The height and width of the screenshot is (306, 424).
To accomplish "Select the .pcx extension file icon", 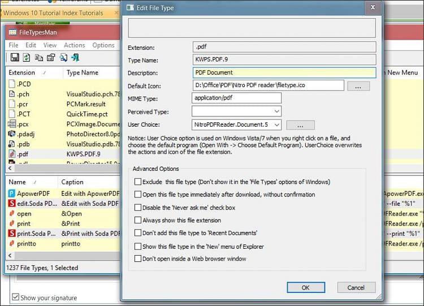I will (12, 124).
